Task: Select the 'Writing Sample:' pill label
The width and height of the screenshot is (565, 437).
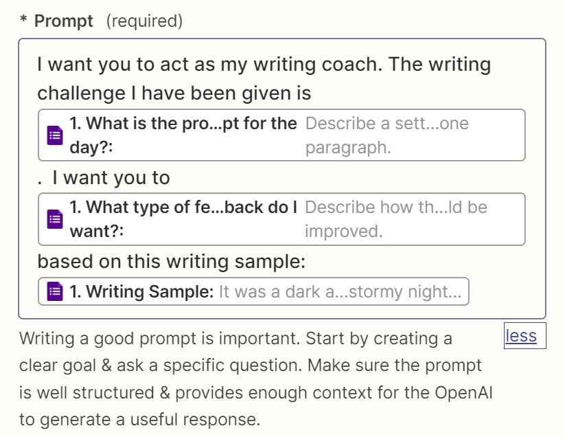Action: (141, 291)
